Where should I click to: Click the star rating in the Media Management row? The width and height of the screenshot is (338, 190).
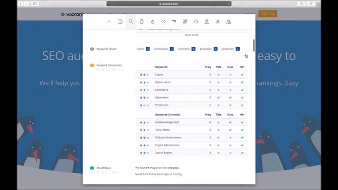[144, 122]
